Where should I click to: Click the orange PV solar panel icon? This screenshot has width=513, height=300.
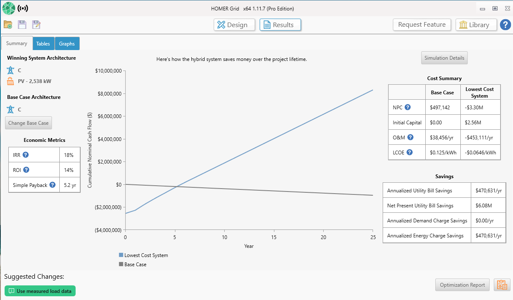coord(11,81)
